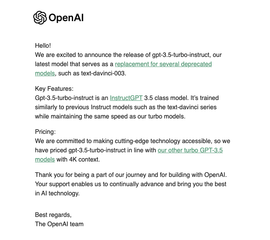Click the 'Best regards,' closing line
The image size is (270, 240).
53,215
